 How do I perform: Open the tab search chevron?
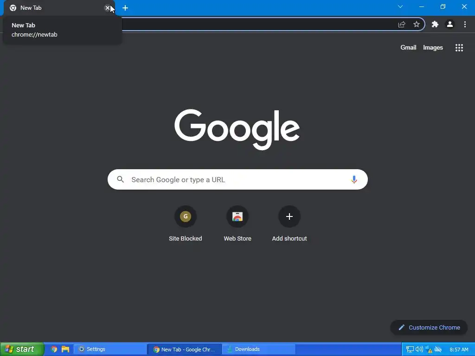[x=400, y=6]
